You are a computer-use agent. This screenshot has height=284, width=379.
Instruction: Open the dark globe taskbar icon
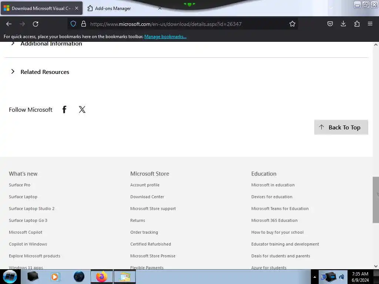coord(79,277)
